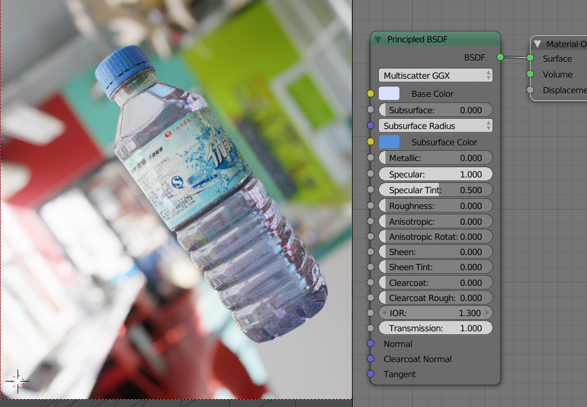
Task: Click the Clearcoat Roughness input socket
Action: coord(370,297)
